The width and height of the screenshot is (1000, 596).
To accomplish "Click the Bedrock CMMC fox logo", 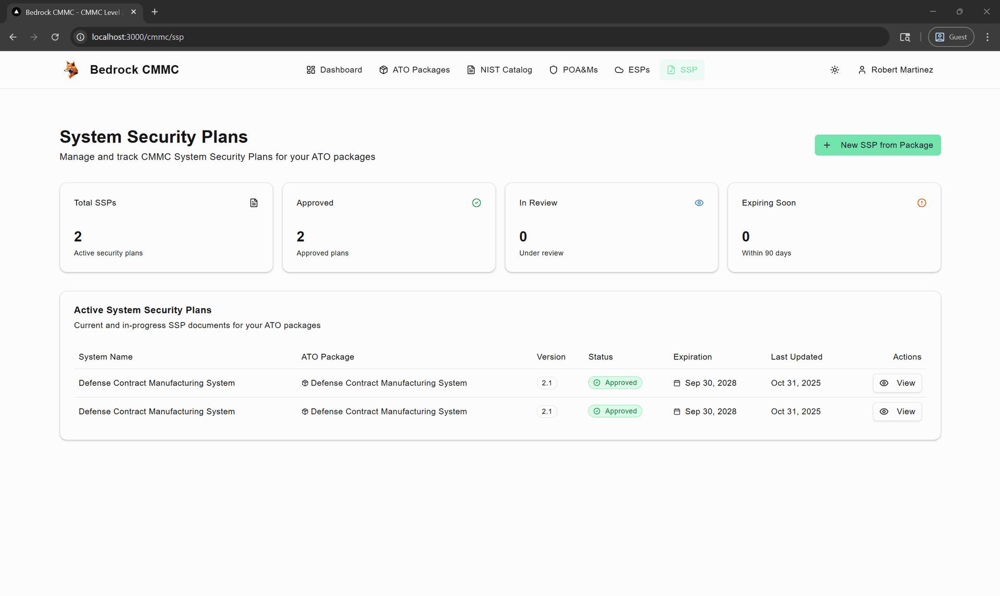I will tap(71, 69).
